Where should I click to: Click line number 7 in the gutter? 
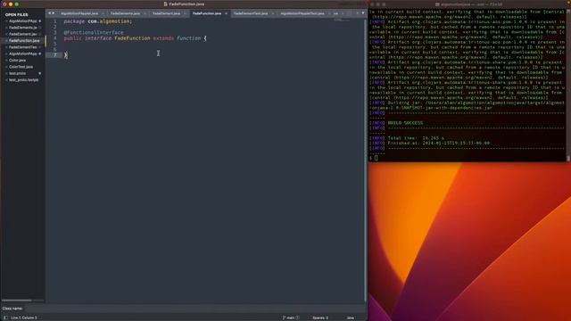point(55,55)
